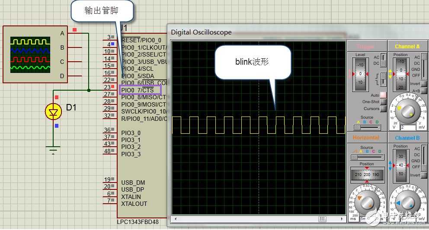Toggle the Trigger edge slope switch
Viewport: 429px width, 230px height.
(383, 79)
